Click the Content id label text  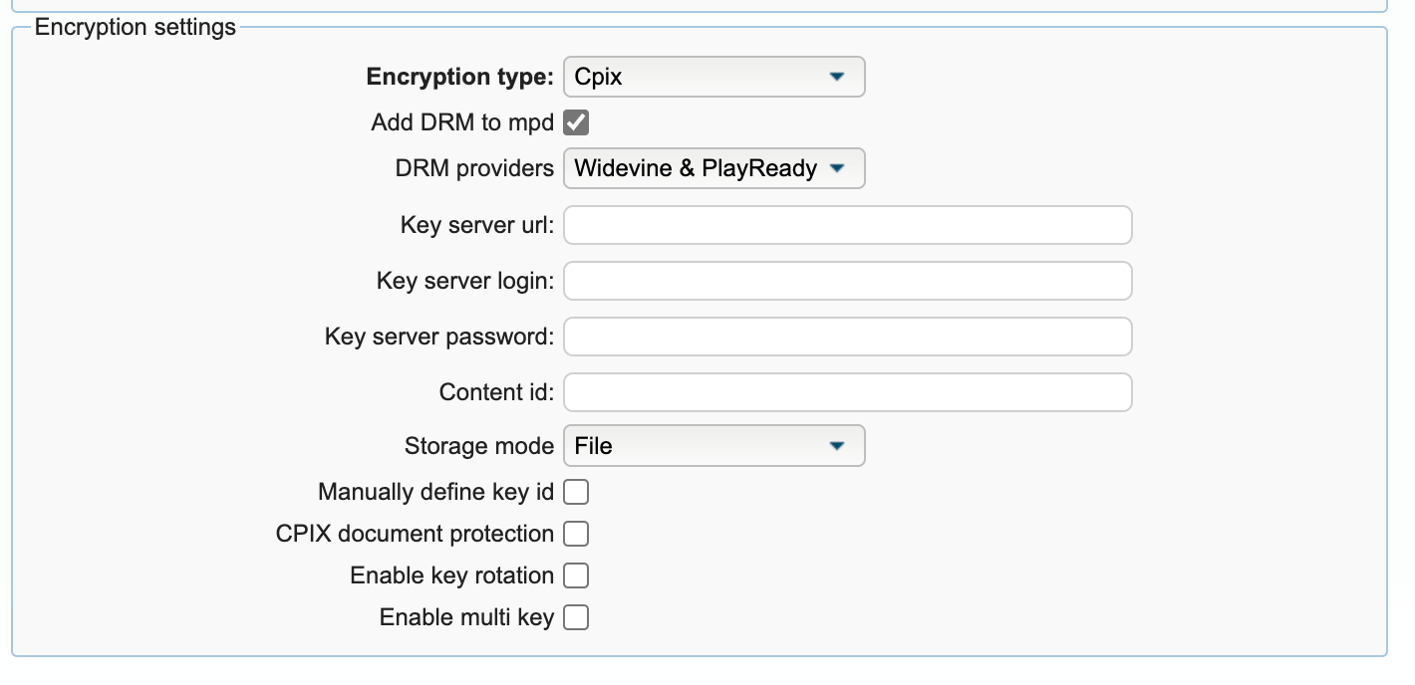click(496, 392)
